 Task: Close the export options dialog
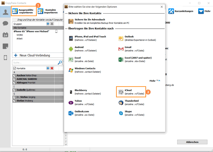[x=162, y=7]
